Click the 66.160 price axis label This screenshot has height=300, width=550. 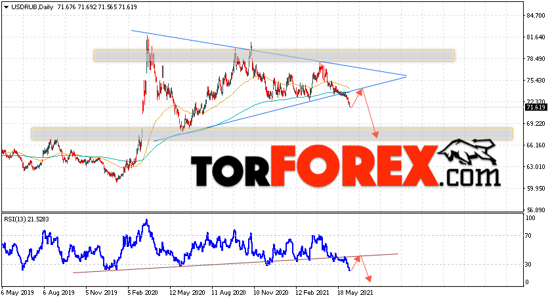[536, 145]
